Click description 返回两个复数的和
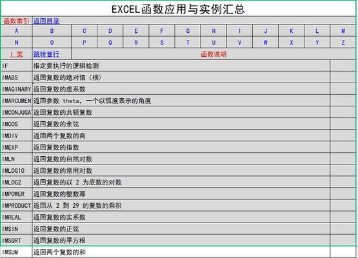This screenshot has height=258, width=358. pyautogui.click(x=59, y=252)
